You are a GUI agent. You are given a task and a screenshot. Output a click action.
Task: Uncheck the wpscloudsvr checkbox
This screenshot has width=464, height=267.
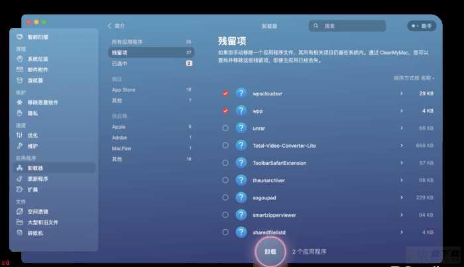225,93
